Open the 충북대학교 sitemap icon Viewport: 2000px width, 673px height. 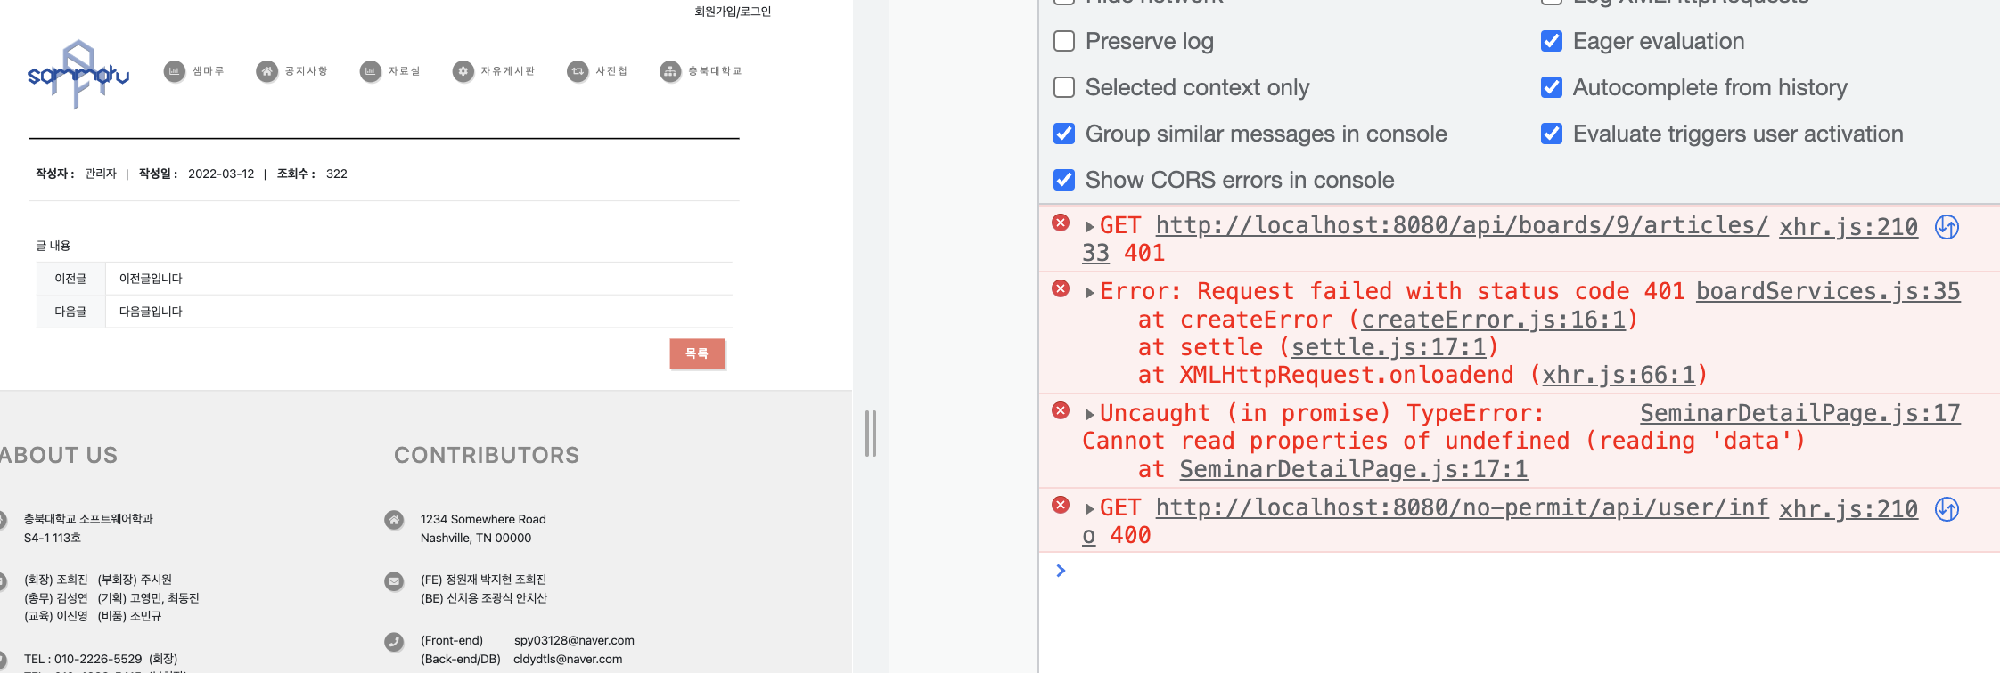[670, 71]
